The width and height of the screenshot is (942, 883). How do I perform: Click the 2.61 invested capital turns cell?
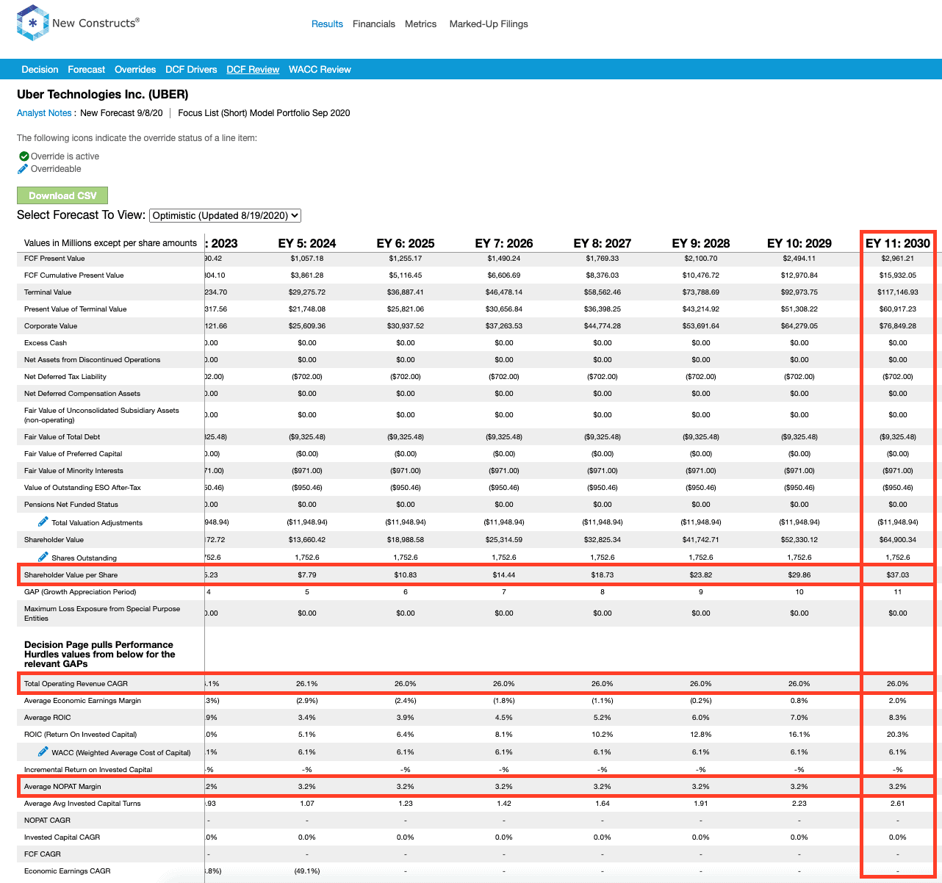point(898,803)
